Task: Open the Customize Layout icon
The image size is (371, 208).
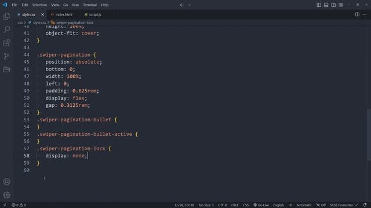Action: tap(341, 5)
